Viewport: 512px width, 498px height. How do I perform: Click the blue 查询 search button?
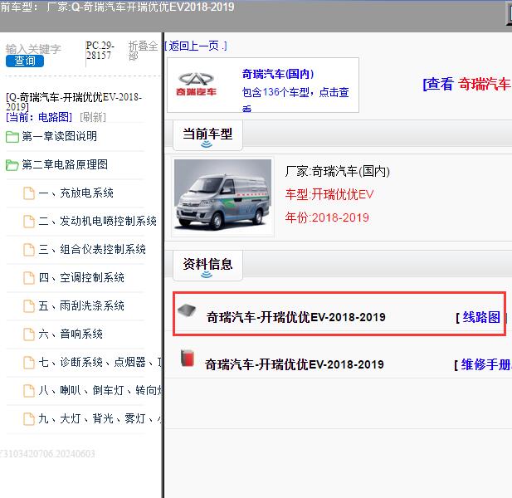click(x=25, y=61)
